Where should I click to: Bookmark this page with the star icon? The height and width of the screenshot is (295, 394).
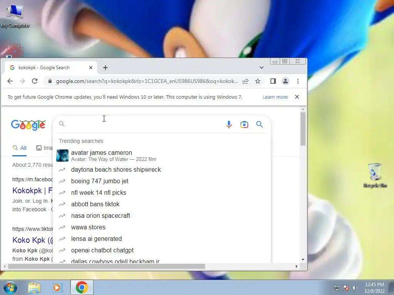(258, 81)
